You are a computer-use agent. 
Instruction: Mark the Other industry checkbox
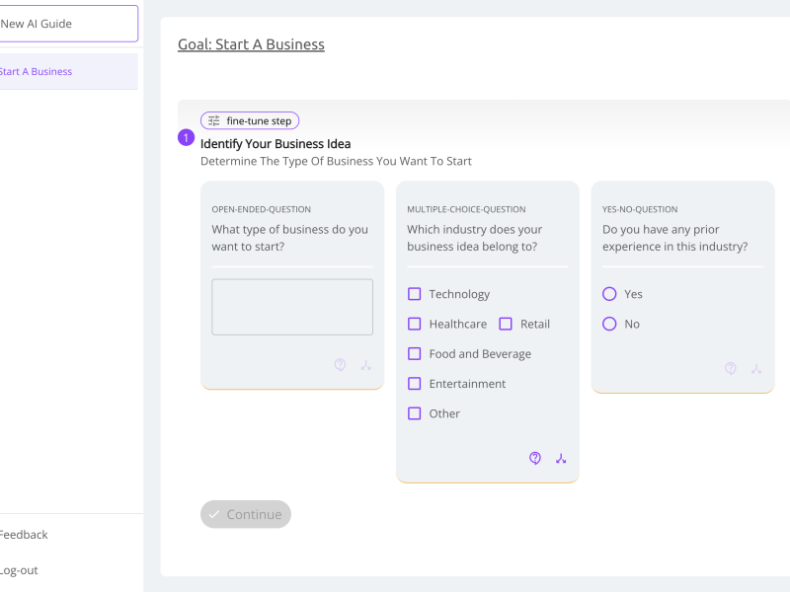[x=414, y=413]
